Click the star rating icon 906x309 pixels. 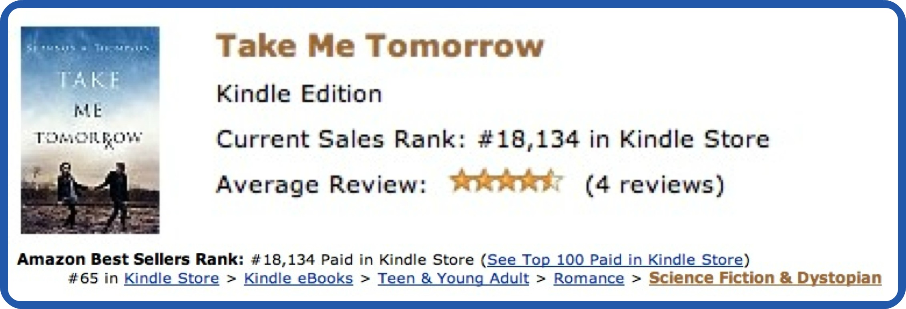click(506, 182)
